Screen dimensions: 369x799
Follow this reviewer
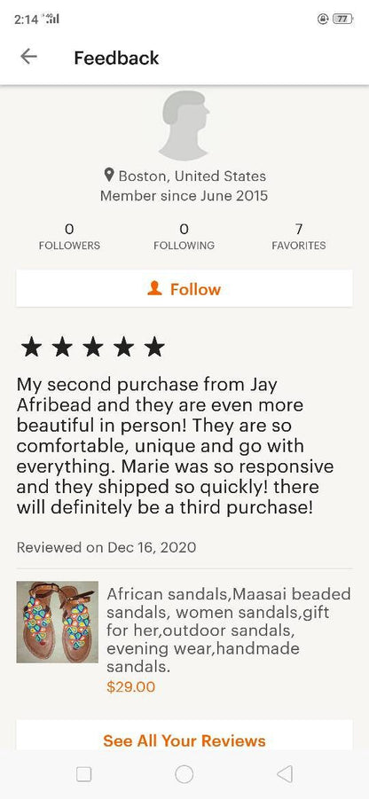tap(184, 288)
